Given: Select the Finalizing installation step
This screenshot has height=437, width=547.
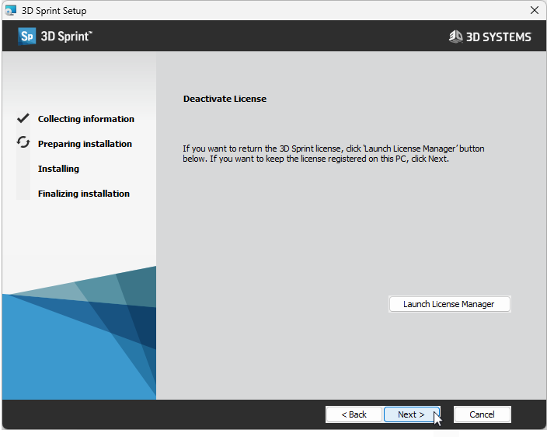Looking at the screenshot, I should pyautogui.click(x=83, y=194).
